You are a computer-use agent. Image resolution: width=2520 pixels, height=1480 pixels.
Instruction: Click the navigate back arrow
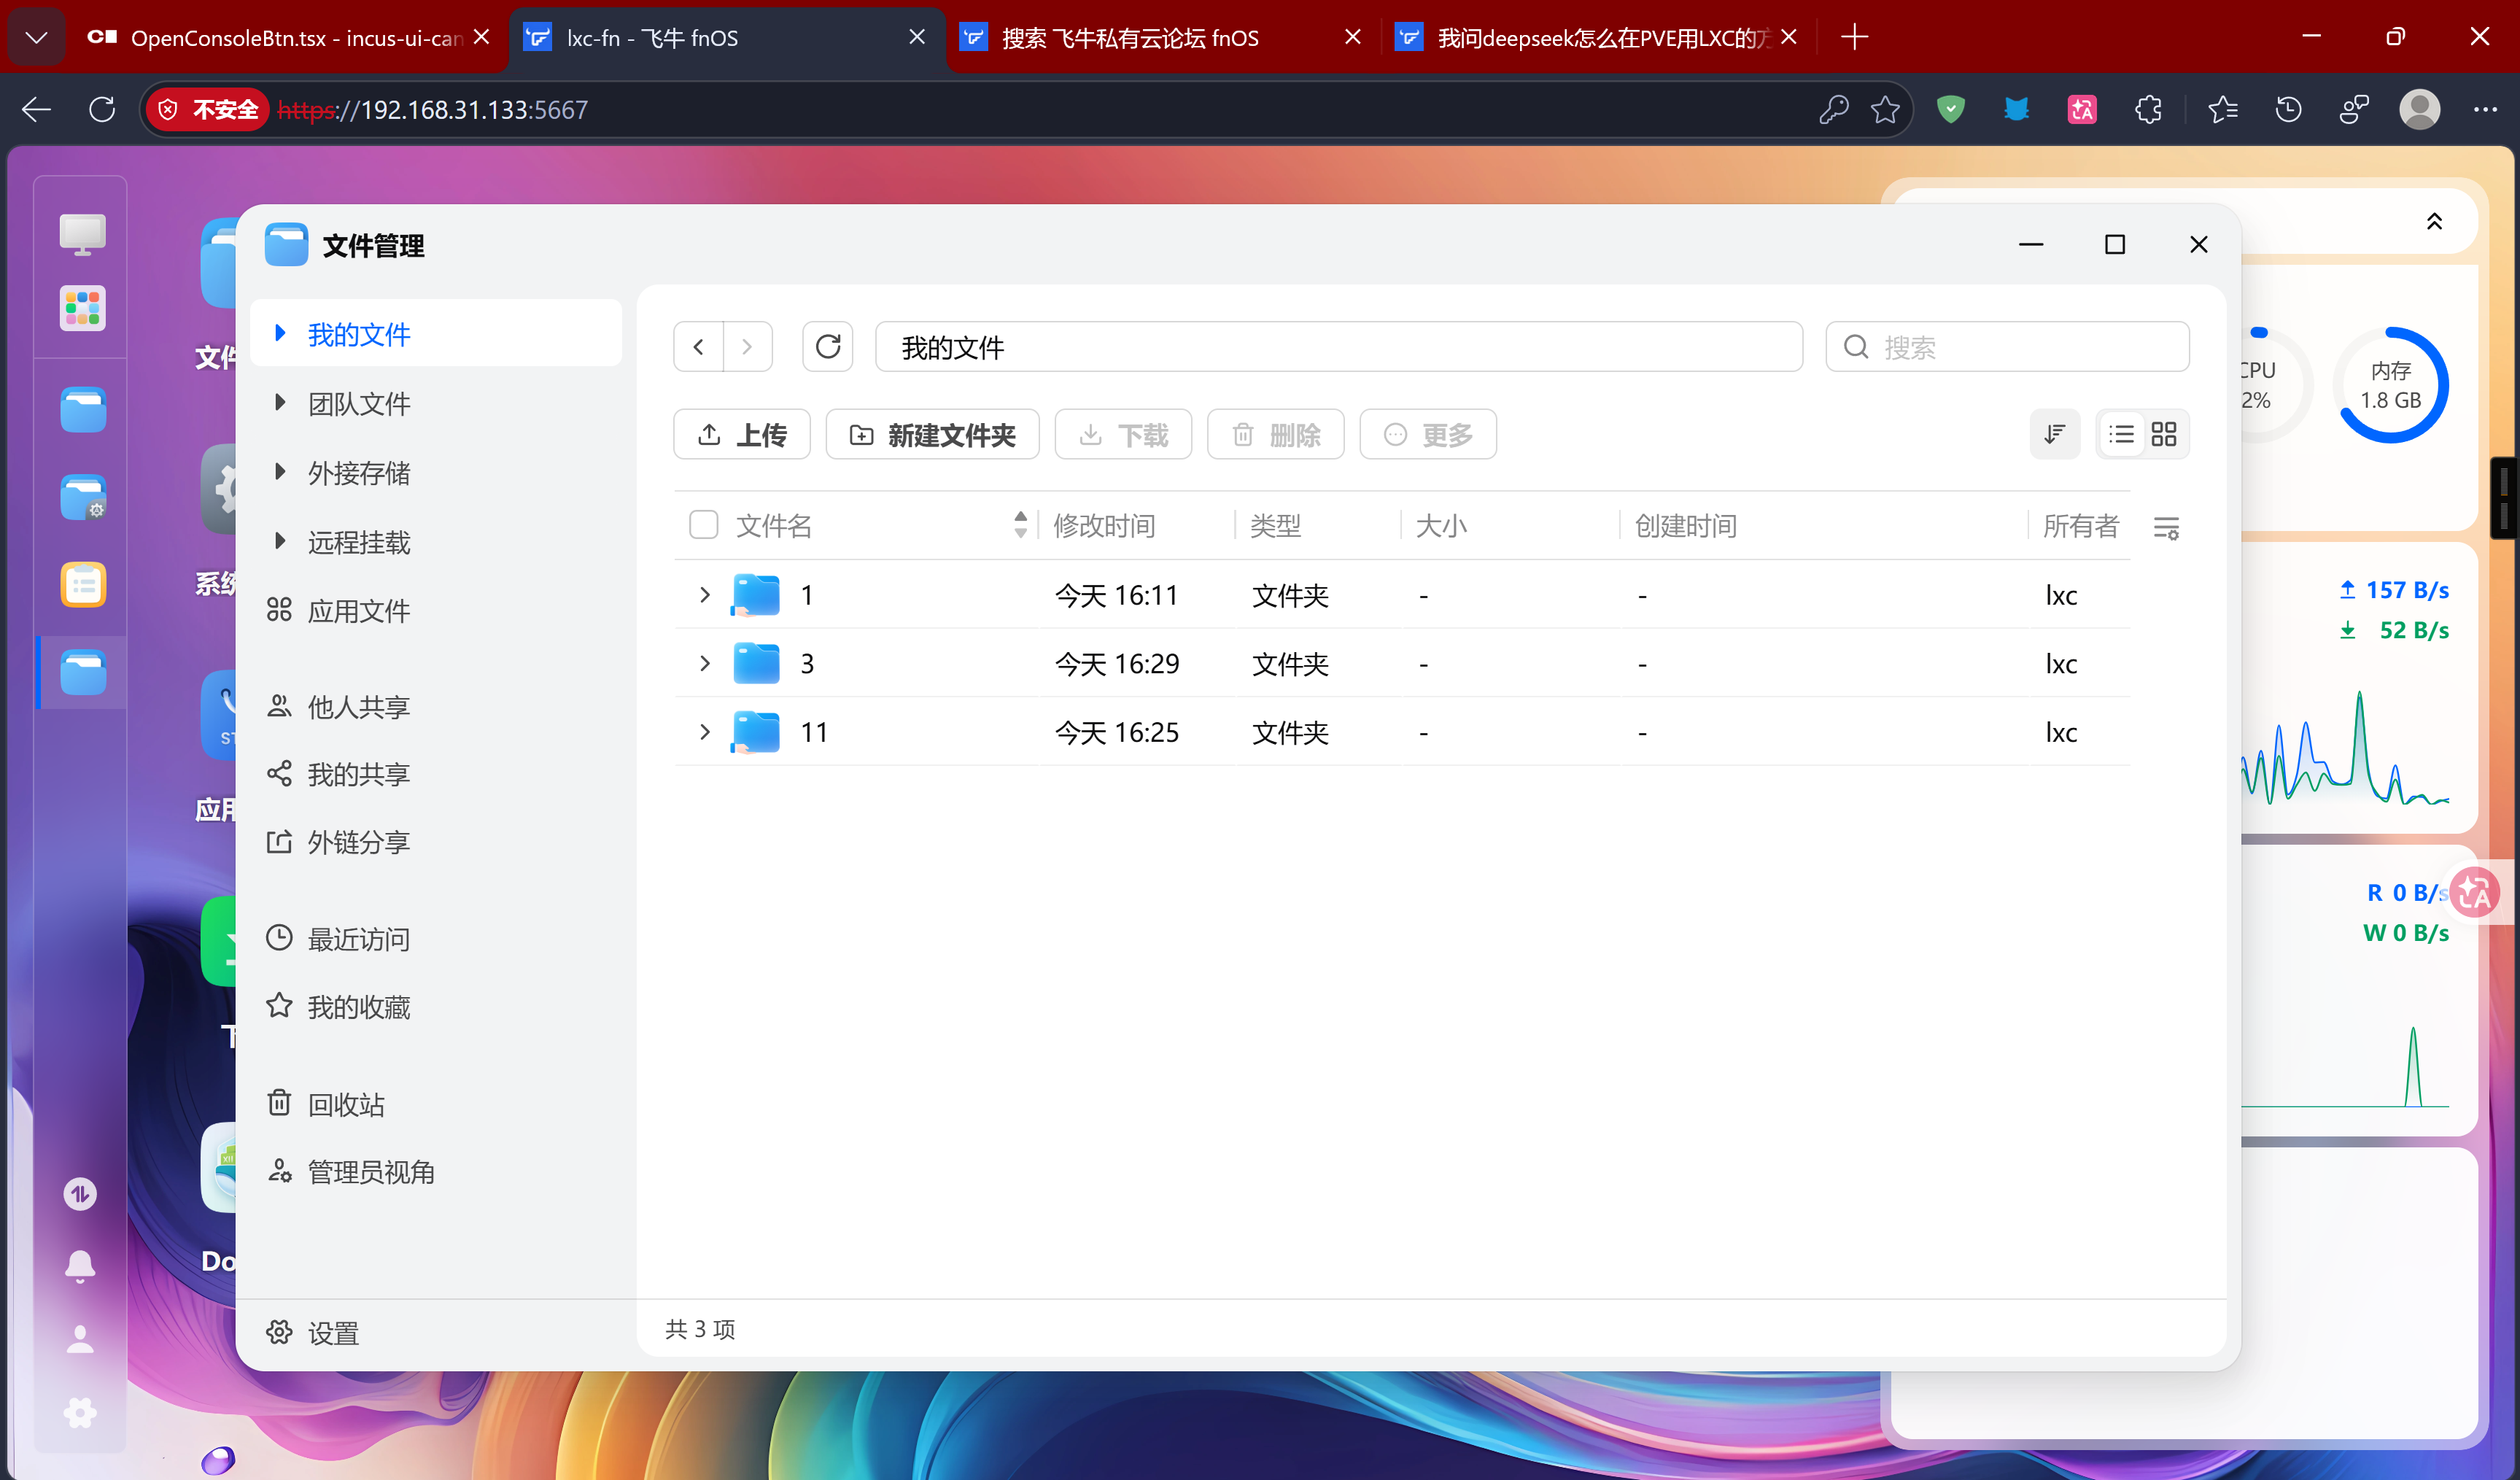(x=699, y=347)
